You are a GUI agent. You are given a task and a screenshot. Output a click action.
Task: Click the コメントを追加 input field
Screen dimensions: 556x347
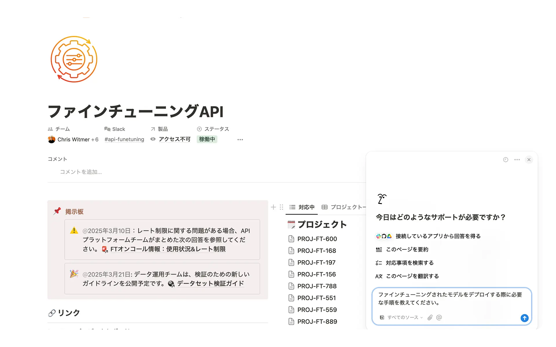click(x=81, y=172)
